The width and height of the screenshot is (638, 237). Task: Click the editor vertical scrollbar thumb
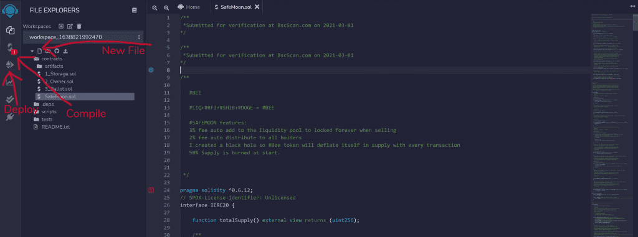point(635,23)
